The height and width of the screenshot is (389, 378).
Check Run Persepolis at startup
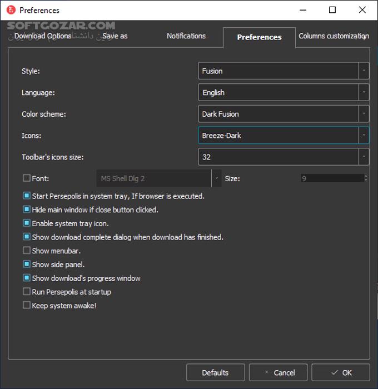click(x=27, y=292)
